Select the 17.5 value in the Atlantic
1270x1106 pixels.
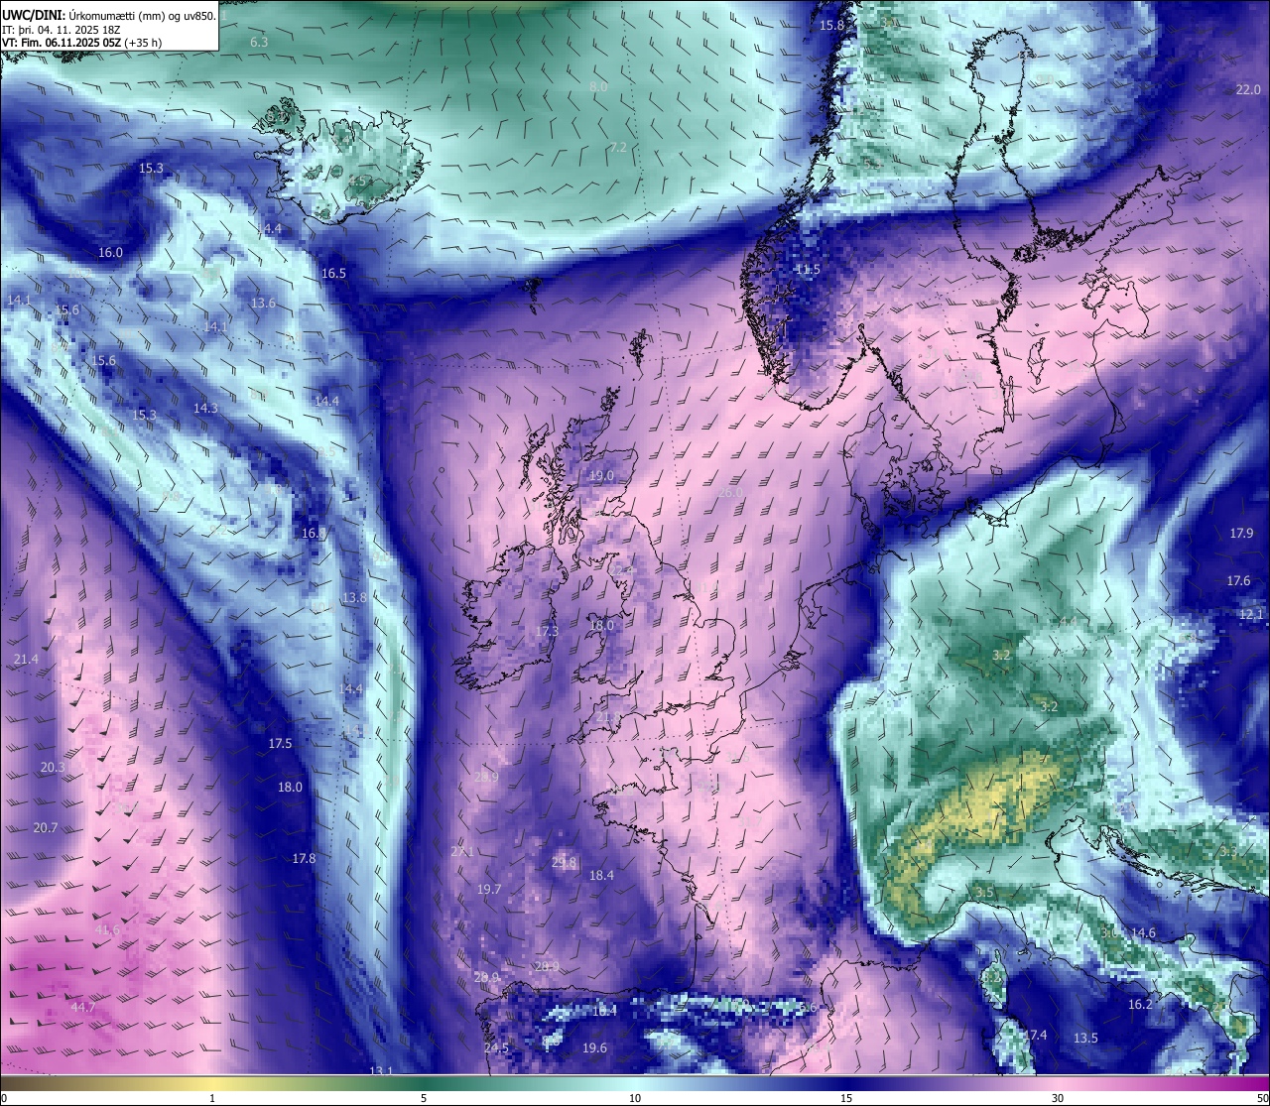click(280, 743)
